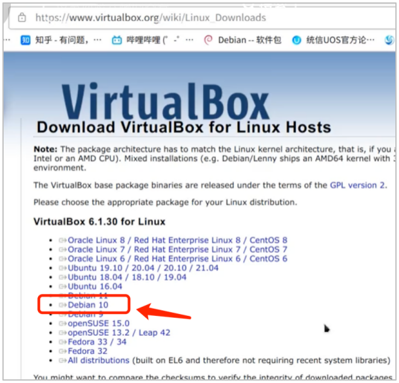Click the 'VirtualBox 6.1.30 for Linux' heading
The image size is (399, 383).
coord(100,222)
